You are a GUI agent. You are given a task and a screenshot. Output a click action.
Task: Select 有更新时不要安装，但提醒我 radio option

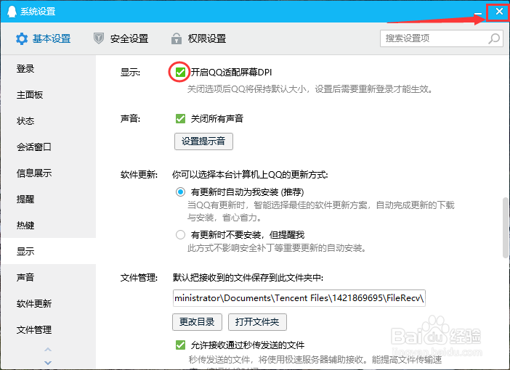tap(180, 234)
